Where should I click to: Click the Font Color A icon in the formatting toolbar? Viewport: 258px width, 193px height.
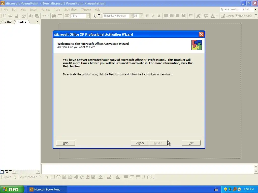pyautogui.click(x=213, y=16)
